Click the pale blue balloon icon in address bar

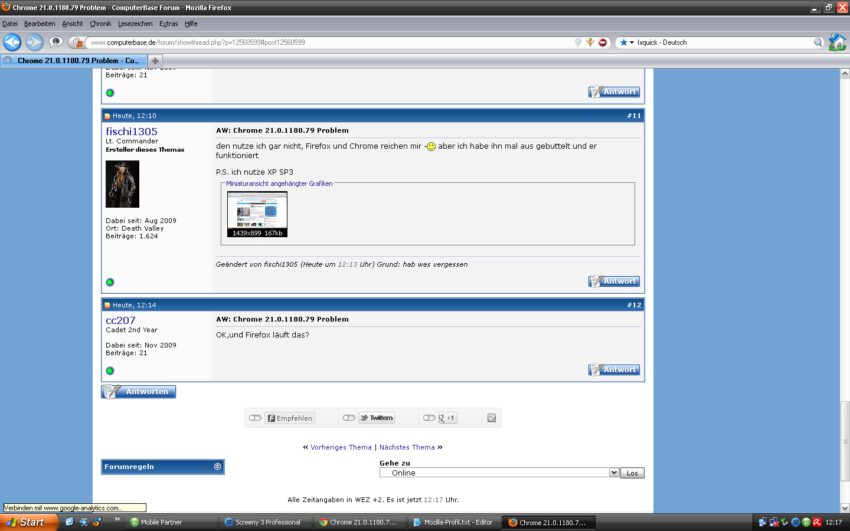click(578, 42)
